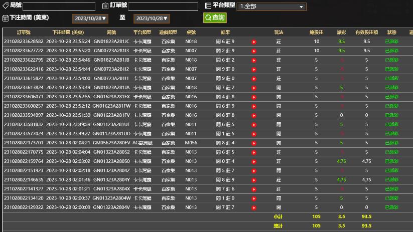
Task: Click the tag icon beside 局號
Action: [x=5, y=6]
